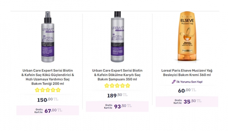This screenshot has height=131, width=228.
Task: Open Urban Care Saç Bakım Şampuanı 350 ml title
Action: tap(117, 75)
